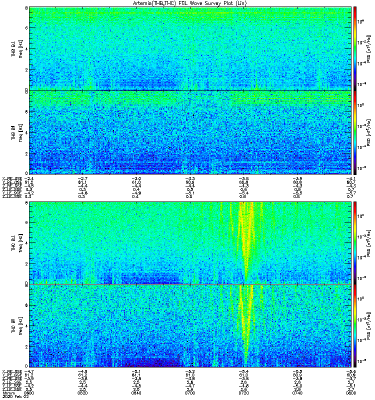Select the 'THC B∥ freq [Hz]' axis label
Image resolution: width=375 pixels, height=400 pixels.
[x=17, y=326]
